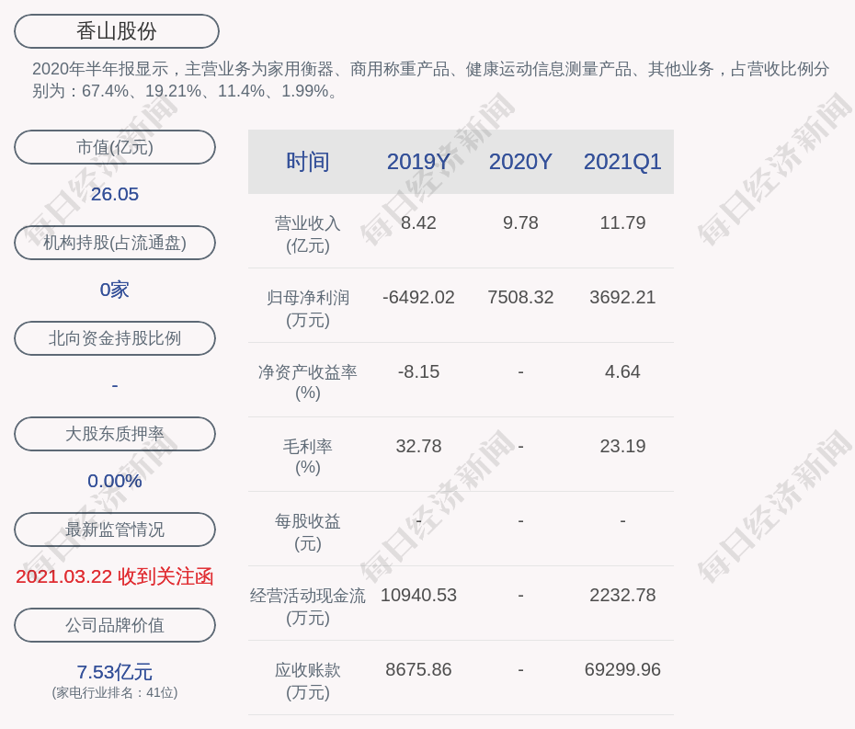Open the 最新监管情况 label pill

[x=115, y=530]
